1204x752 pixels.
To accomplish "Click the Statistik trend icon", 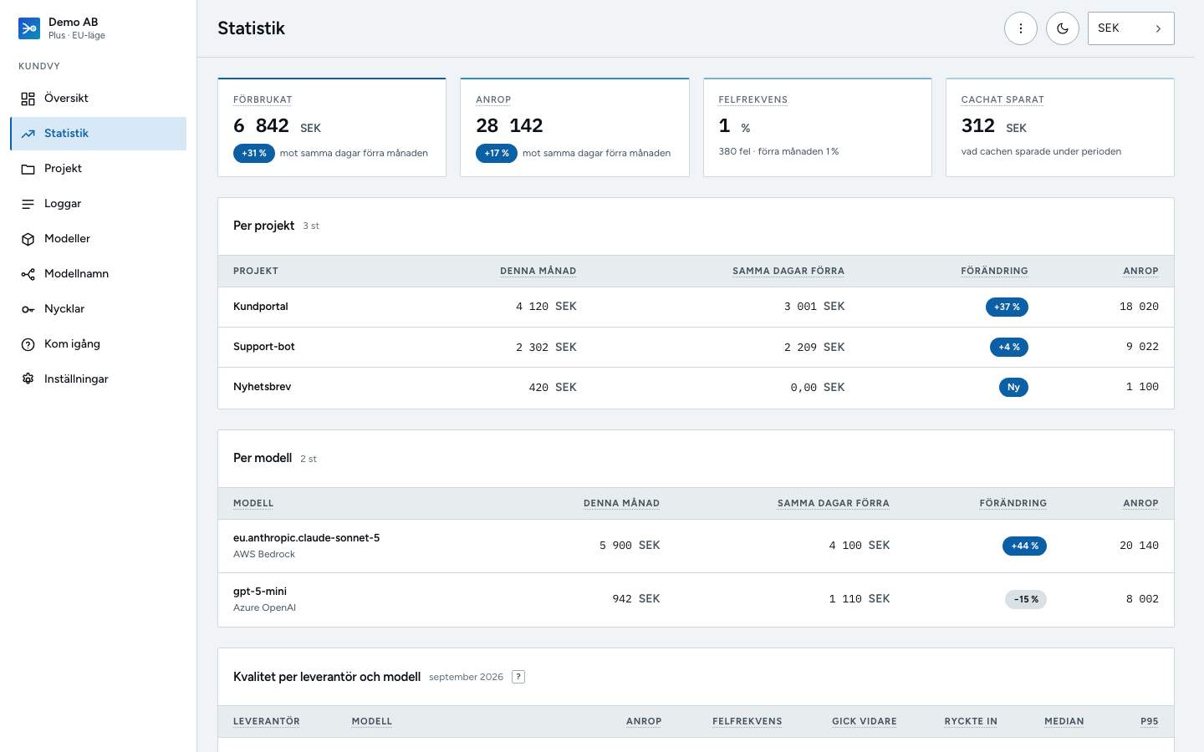I will click(x=28, y=134).
